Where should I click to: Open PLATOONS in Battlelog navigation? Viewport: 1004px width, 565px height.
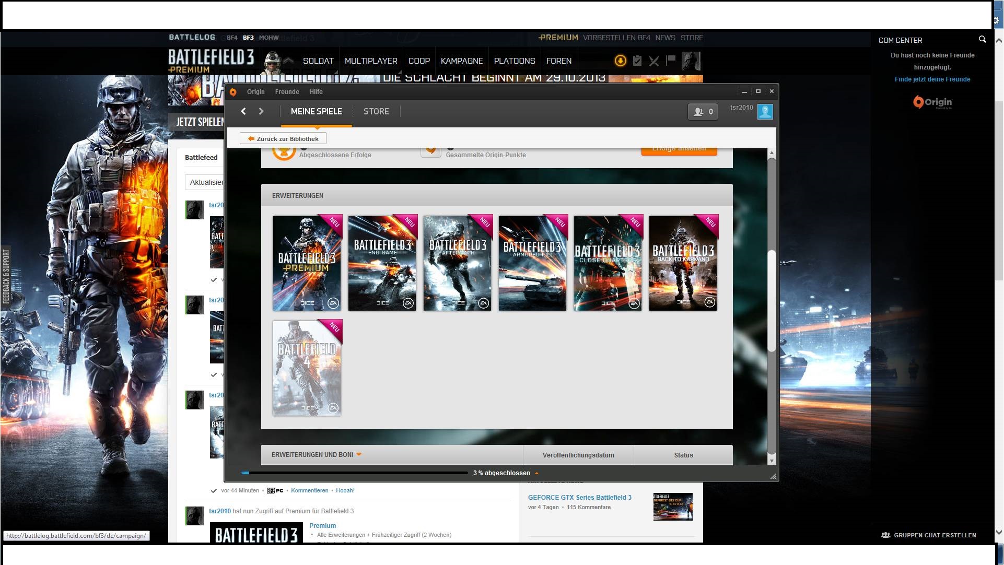(x=515, y=61)
